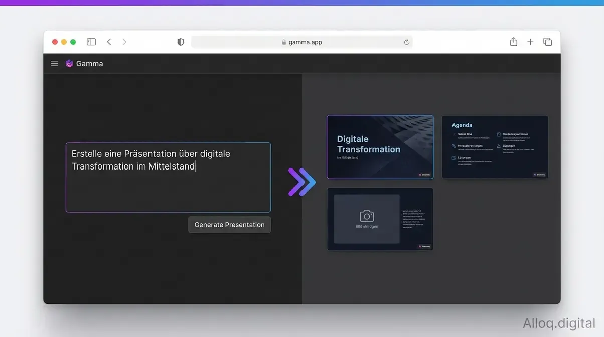The image size is (604, 337).
Task: Click the Gamma badge on title slide
Action: (x=424, y=175)
